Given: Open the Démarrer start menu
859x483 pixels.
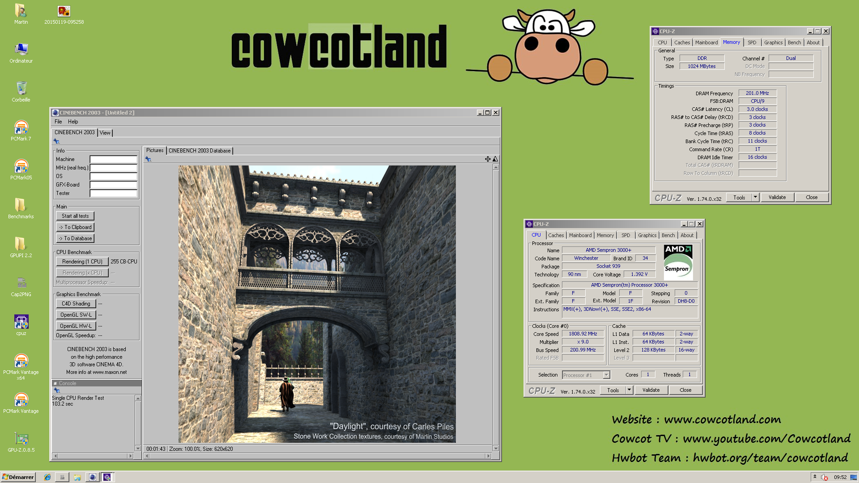Looking at the screenshot, I should [x=18, y=477].
